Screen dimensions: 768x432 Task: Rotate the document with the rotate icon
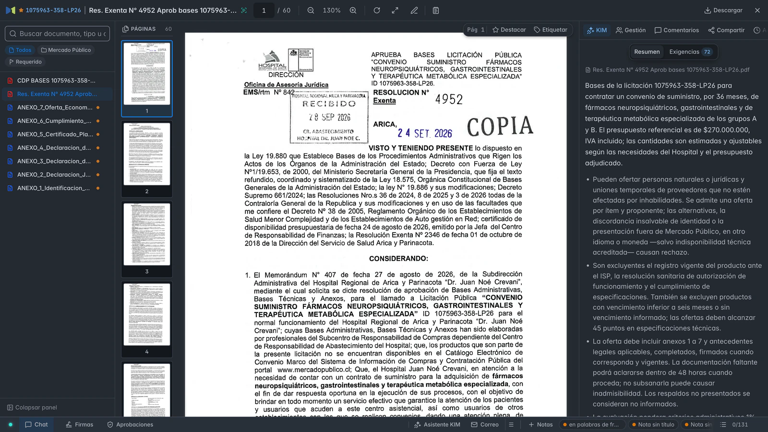(x=377, y=10)
